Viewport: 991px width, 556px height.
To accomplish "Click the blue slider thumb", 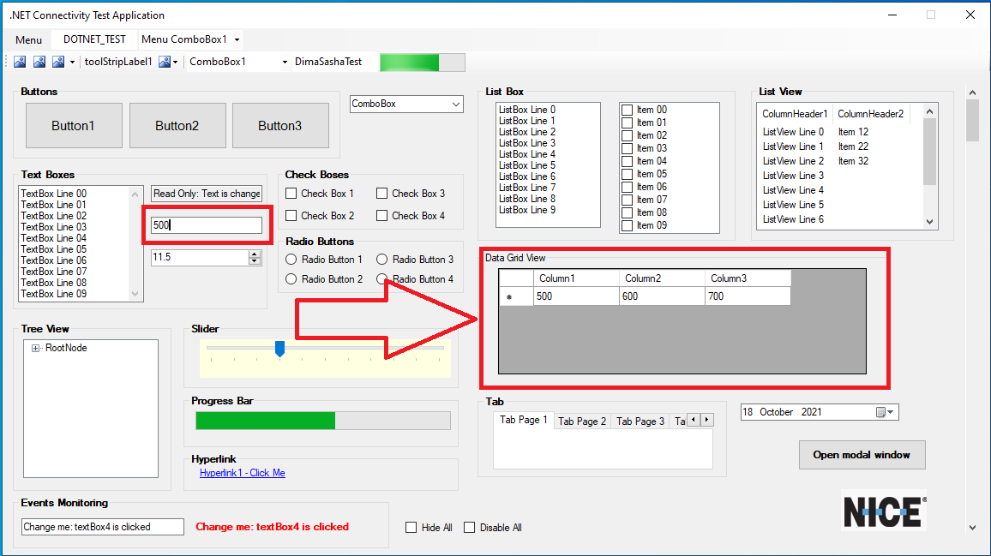I will click(x=279, y=349).
